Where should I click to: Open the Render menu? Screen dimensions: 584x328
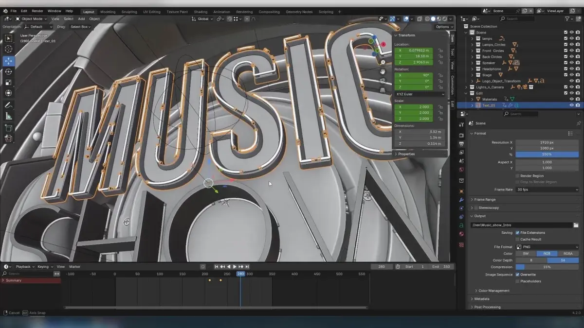[37, 11]
